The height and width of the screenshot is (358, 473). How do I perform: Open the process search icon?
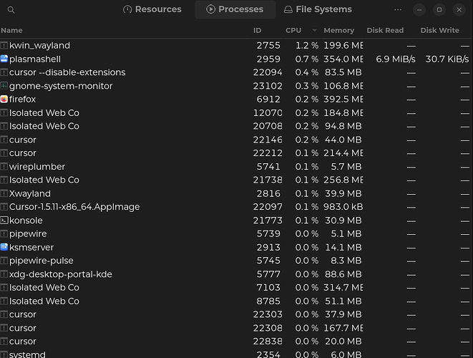[11, 10]
